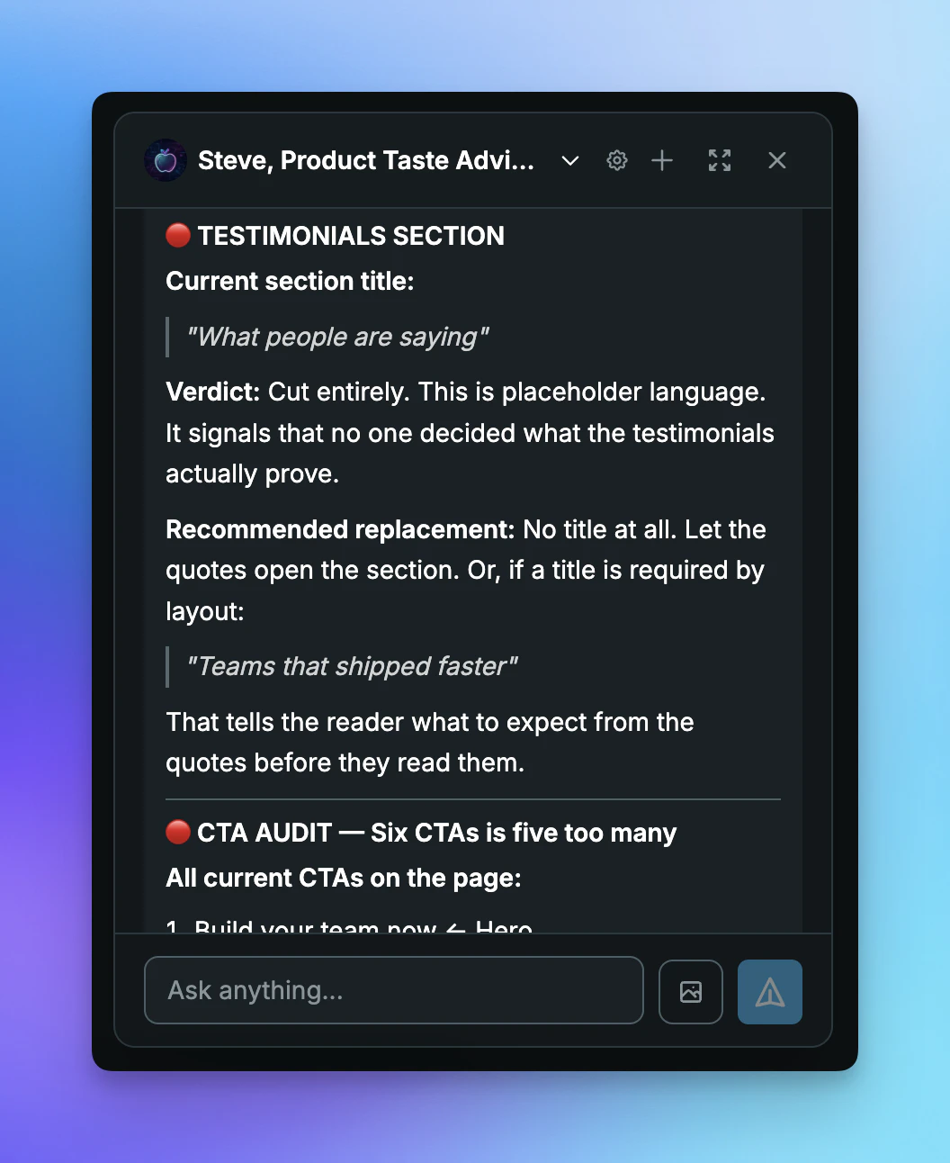
Task: Click the red circle beside CTA AUDIT
Action: 177,832
